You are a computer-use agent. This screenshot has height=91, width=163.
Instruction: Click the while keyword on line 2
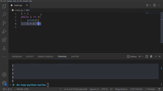(x=25, y=17)
